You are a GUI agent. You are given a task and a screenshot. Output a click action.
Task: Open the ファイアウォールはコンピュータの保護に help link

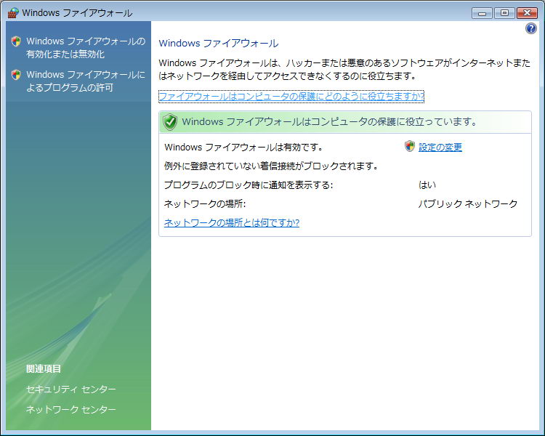291,97
